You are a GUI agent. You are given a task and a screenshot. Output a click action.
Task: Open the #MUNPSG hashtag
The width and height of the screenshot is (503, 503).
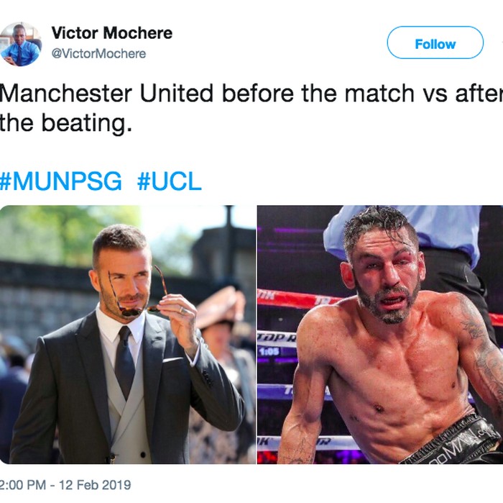coord(60,181)
